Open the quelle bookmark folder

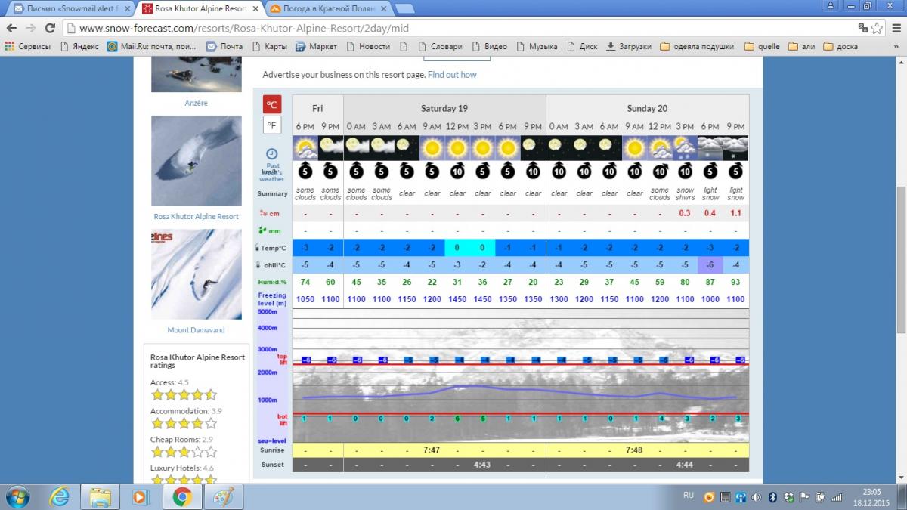click(762, 46)
